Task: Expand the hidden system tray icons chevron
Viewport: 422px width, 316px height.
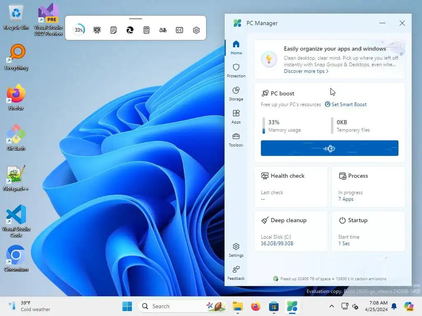Action: click(332, 306)
